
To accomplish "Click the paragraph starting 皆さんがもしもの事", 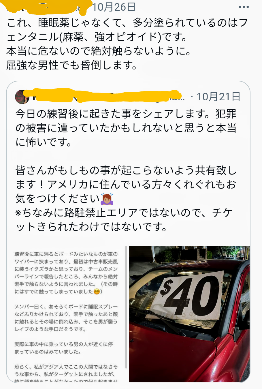I will (x=126, y=185).
